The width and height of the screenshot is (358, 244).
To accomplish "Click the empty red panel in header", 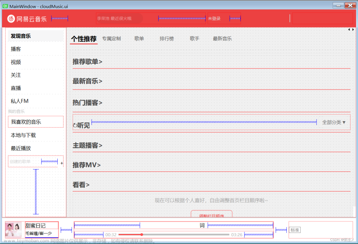I will [x=323, y=18].
